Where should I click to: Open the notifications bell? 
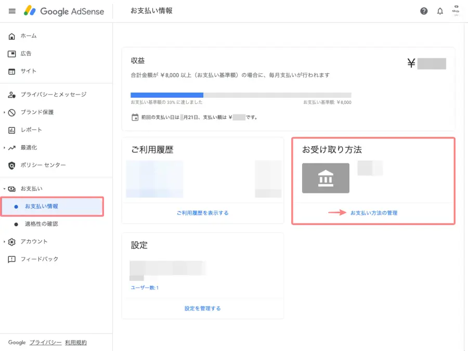coord(440,11)
